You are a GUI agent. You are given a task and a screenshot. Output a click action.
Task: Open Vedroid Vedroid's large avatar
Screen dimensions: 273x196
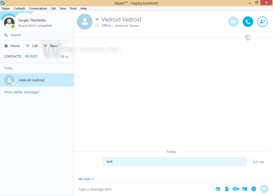coord(85,21)
